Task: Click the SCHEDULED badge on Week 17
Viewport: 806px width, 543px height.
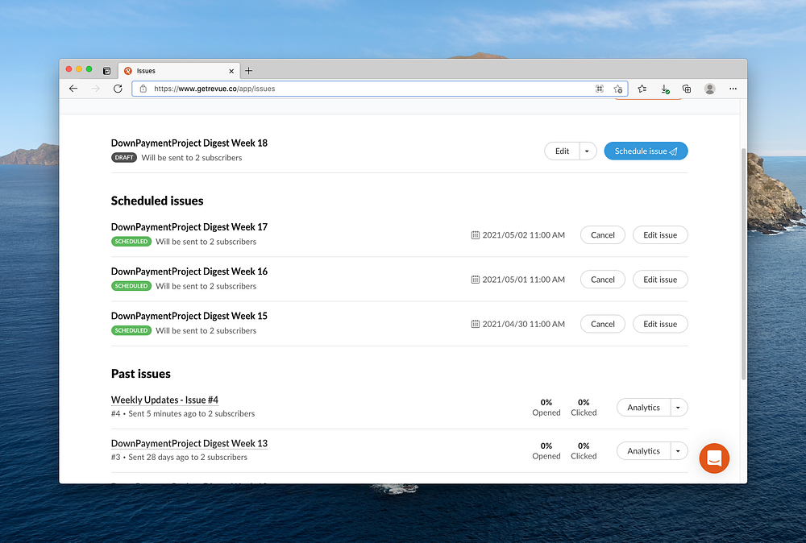Action: tap(131, 242)
